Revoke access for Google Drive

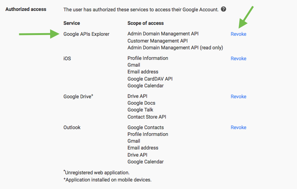pos(239,96)
